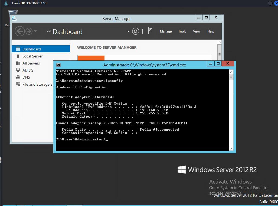Click the cmd.exe title bar icon
The width and height of the screenshot is (278, 206).
tap(58, 65)
